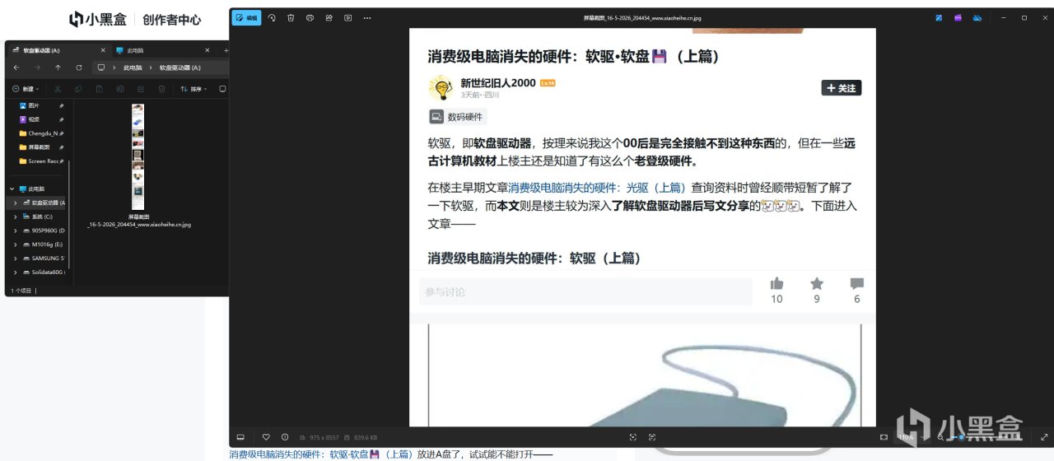Open the 新建 new item dropdown
Viewport: 1054px width, 461px height.
[26, 89]
